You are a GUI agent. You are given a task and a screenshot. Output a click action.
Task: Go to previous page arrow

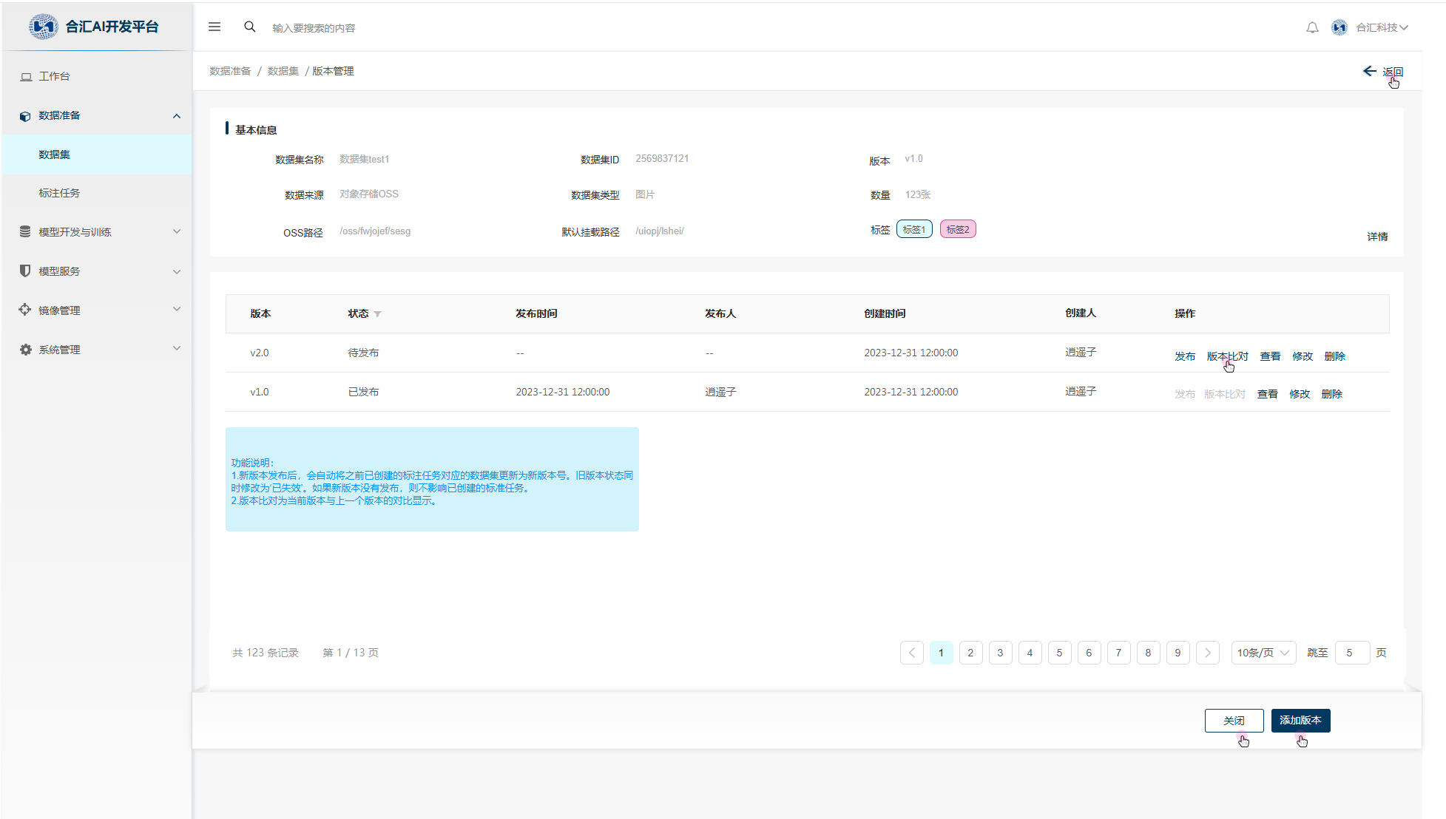912,653
